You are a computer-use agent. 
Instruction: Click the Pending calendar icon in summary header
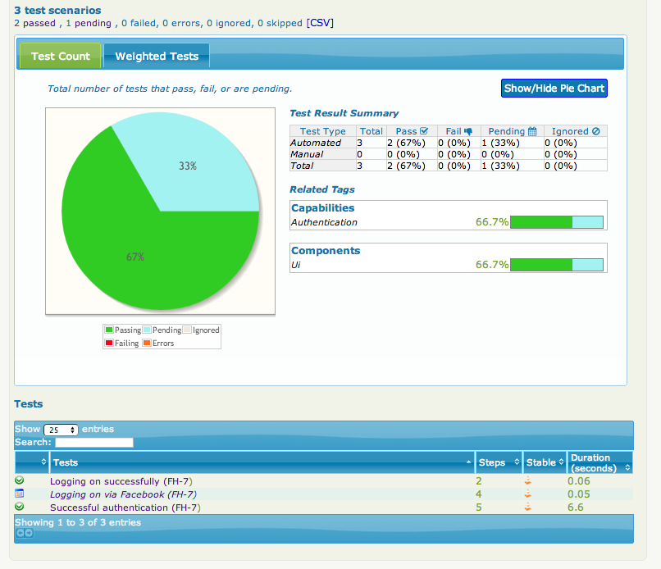531,131
